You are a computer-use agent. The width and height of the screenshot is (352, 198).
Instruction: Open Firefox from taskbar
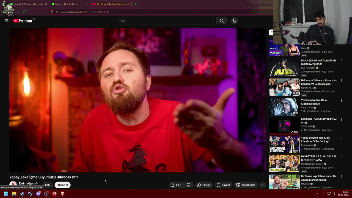54,194
